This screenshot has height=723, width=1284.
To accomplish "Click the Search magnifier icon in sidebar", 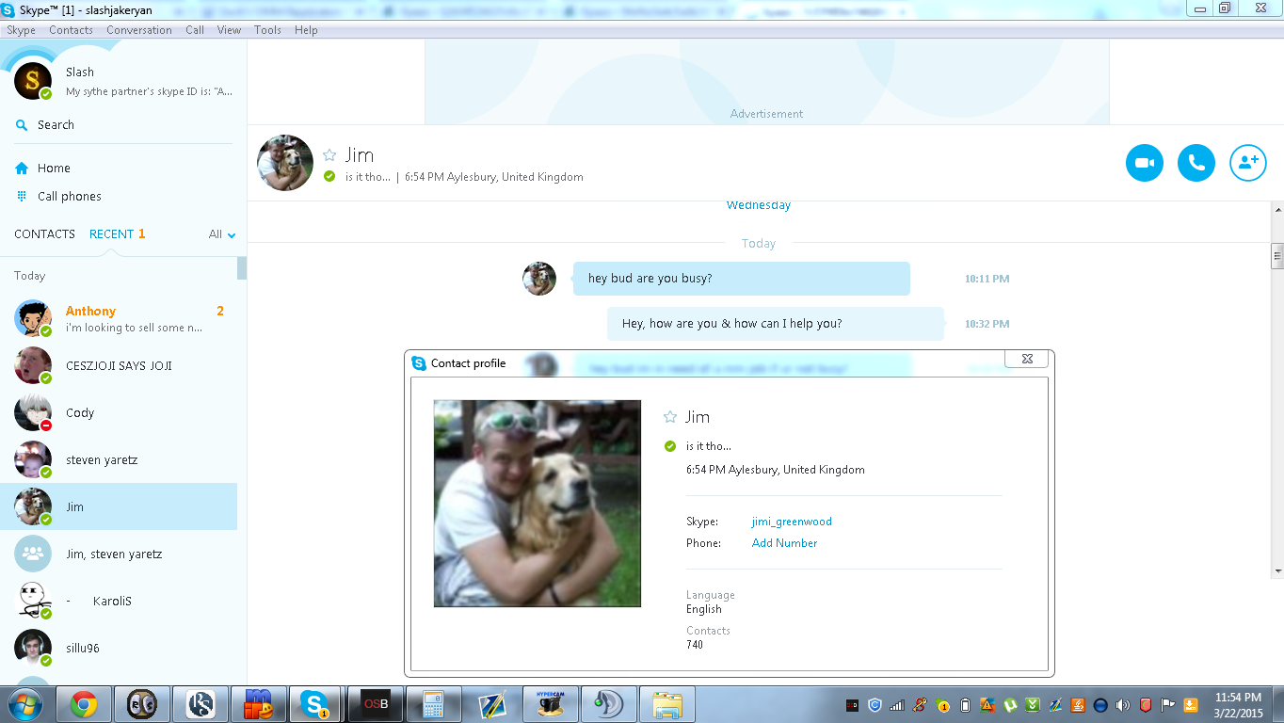I will (22, 125).
